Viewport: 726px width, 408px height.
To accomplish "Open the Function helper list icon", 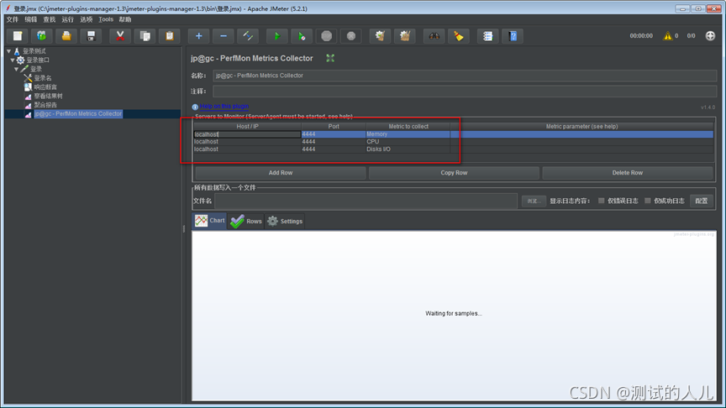I will pos(488,36).
